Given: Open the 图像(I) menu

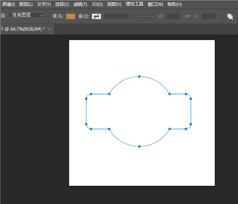Looking at the screenshot, I should 9,4.
